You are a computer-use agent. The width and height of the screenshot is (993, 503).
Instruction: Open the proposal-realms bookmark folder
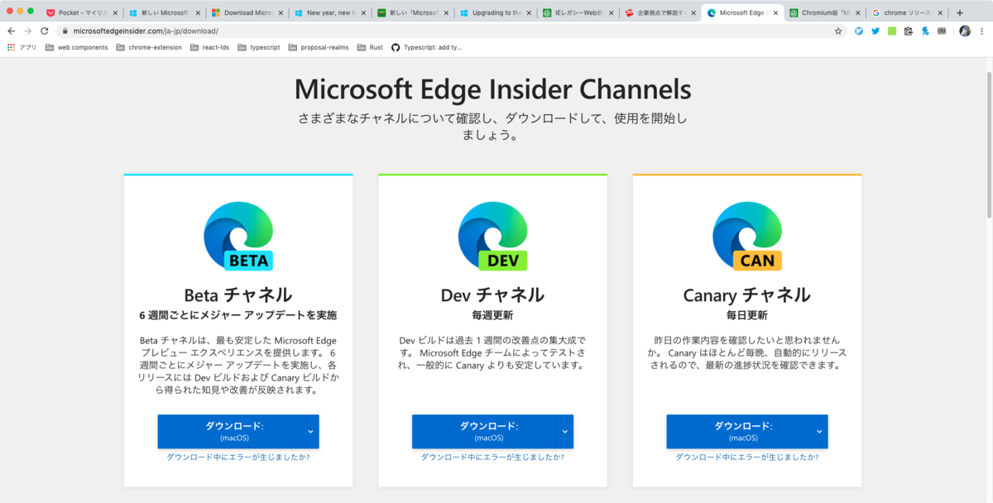(x=319, y=47)
